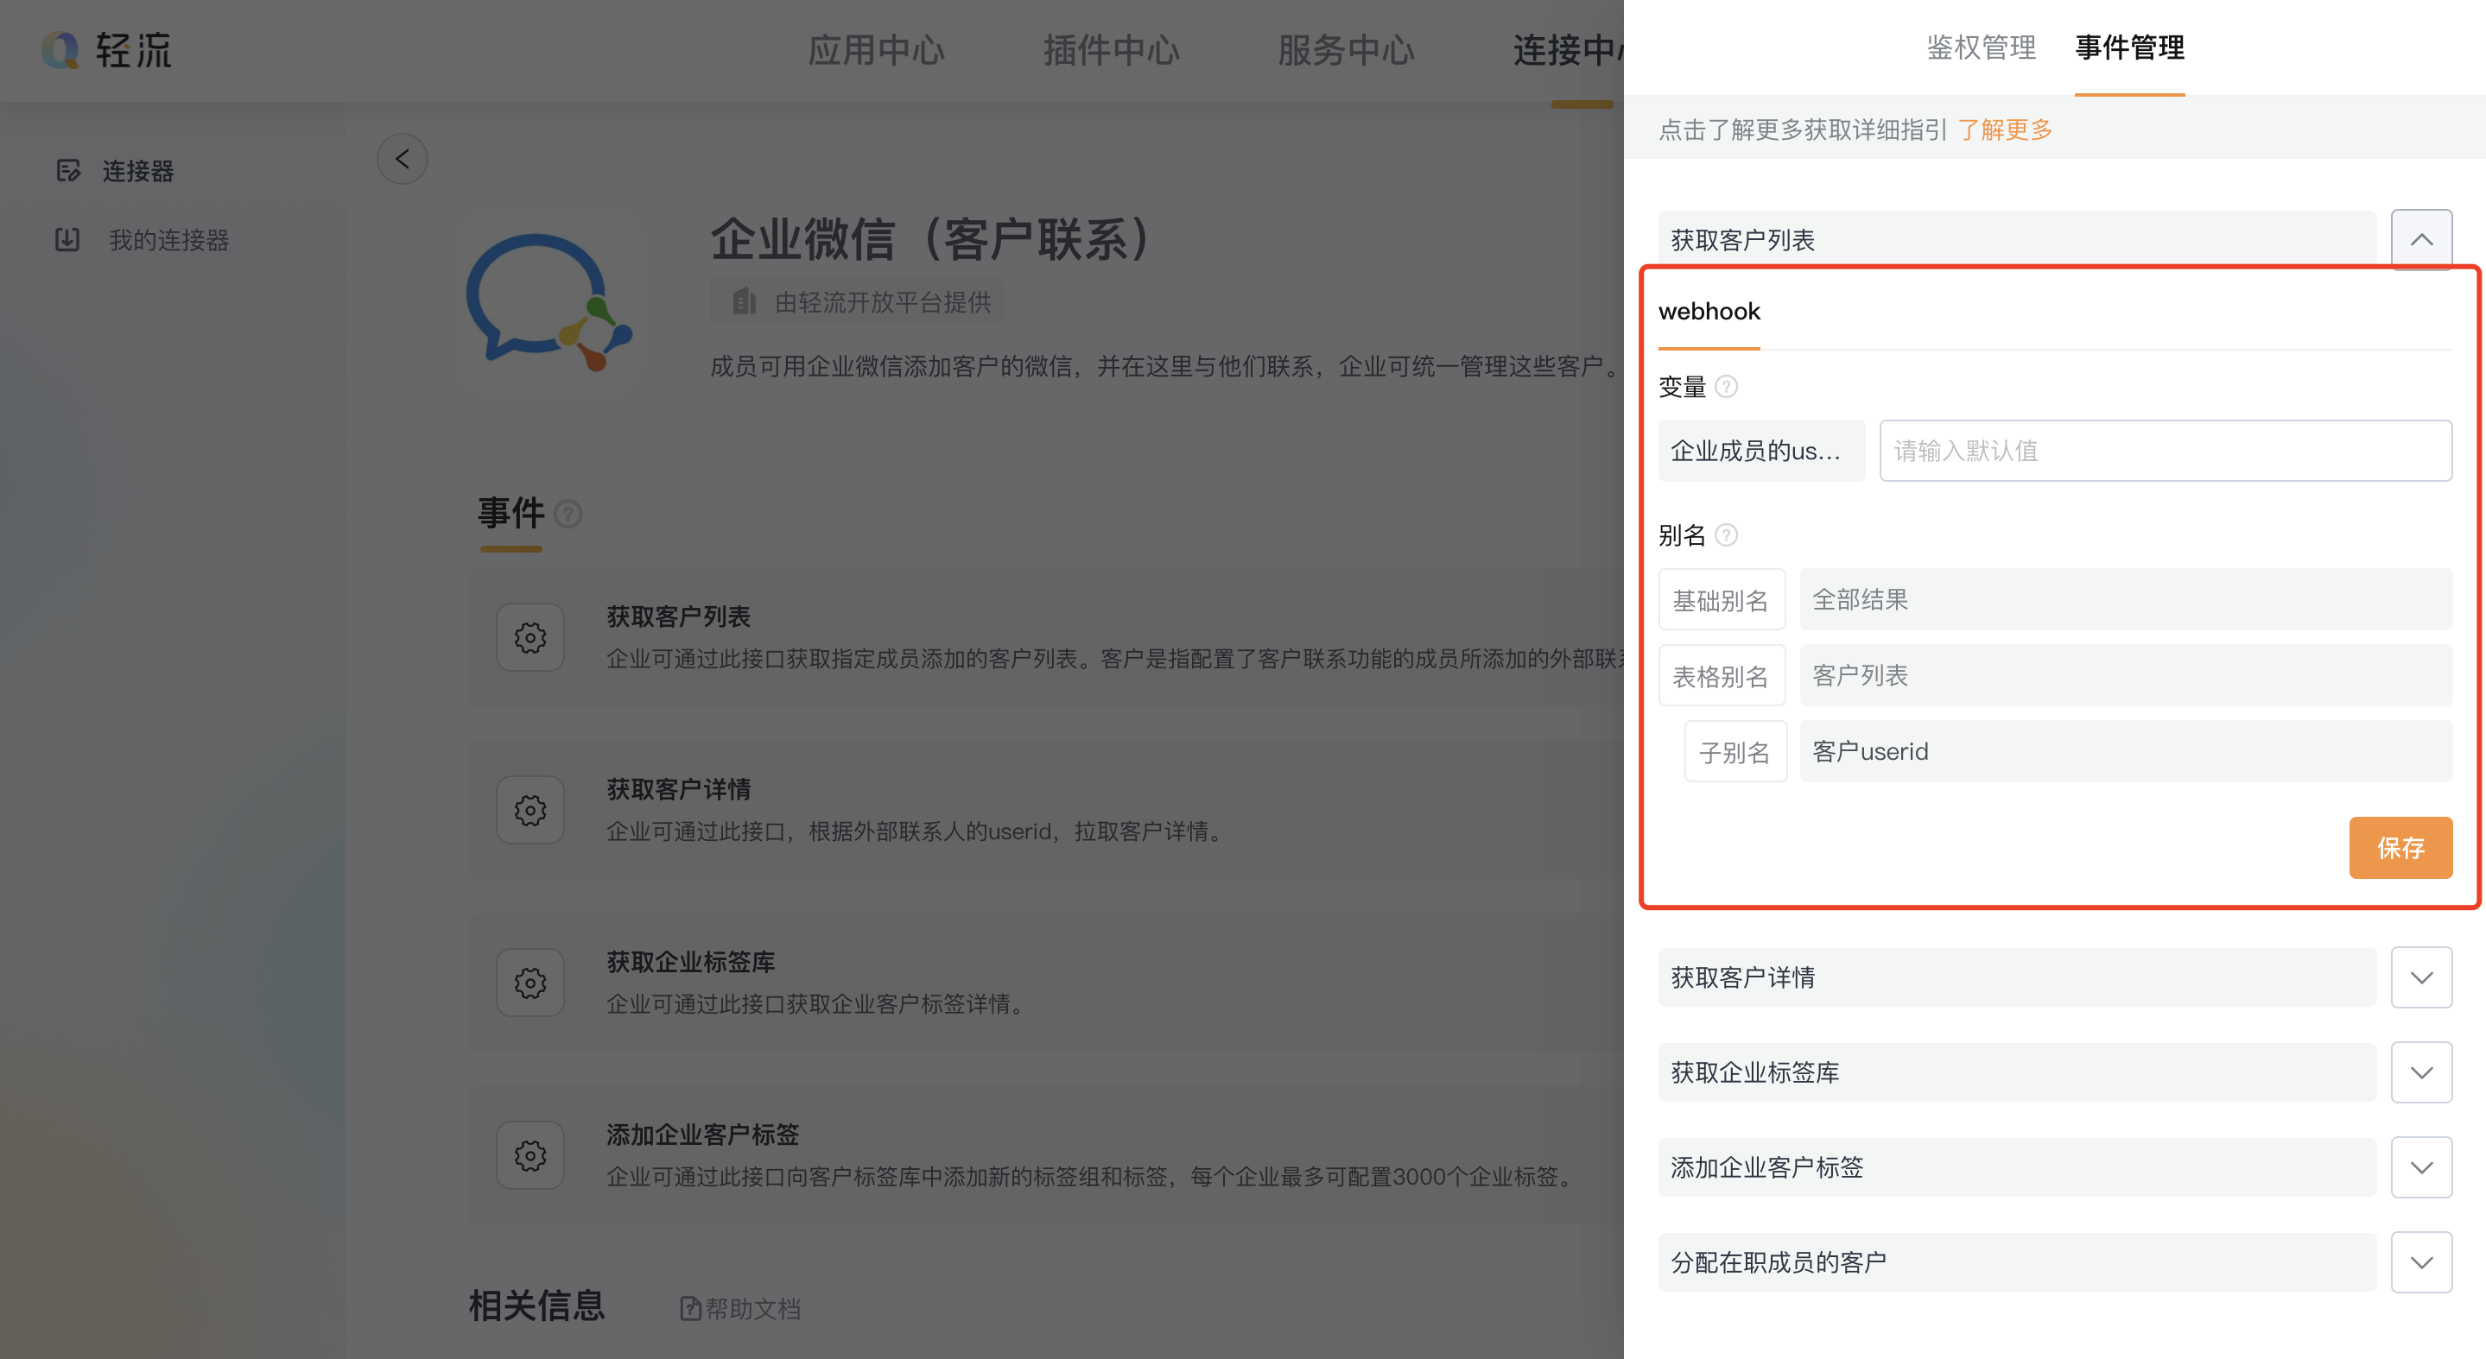The width and height of the screenshot is (2486, 1359).
Task: Click the 添加企业客户标签 event title
Action: 702,1135
